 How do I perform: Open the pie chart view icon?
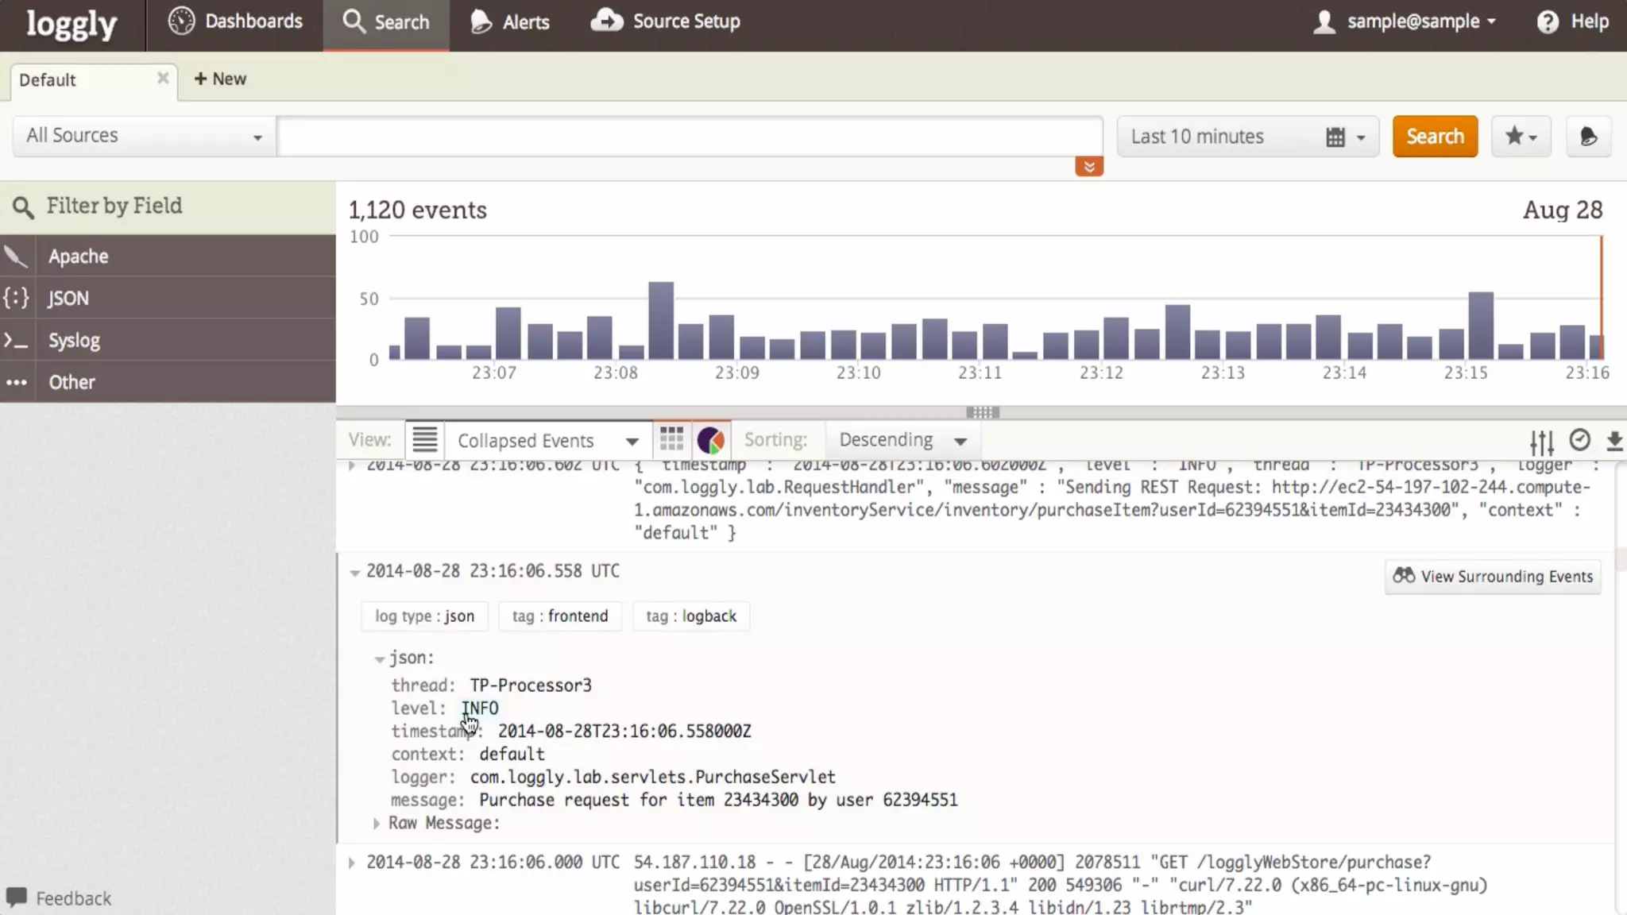coord(710,440)
